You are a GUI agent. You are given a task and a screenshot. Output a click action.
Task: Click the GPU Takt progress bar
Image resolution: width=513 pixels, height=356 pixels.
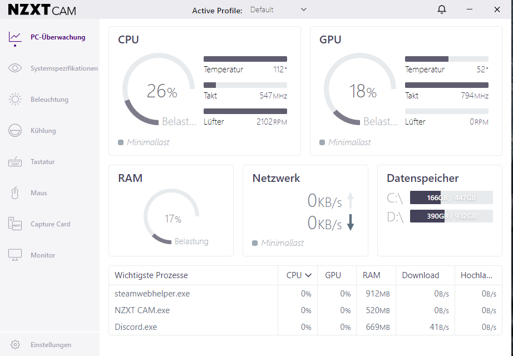(x=447, y=85)
